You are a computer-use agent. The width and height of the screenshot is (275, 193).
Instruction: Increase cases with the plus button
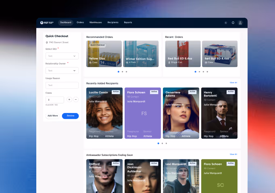(x=69, y=100)
